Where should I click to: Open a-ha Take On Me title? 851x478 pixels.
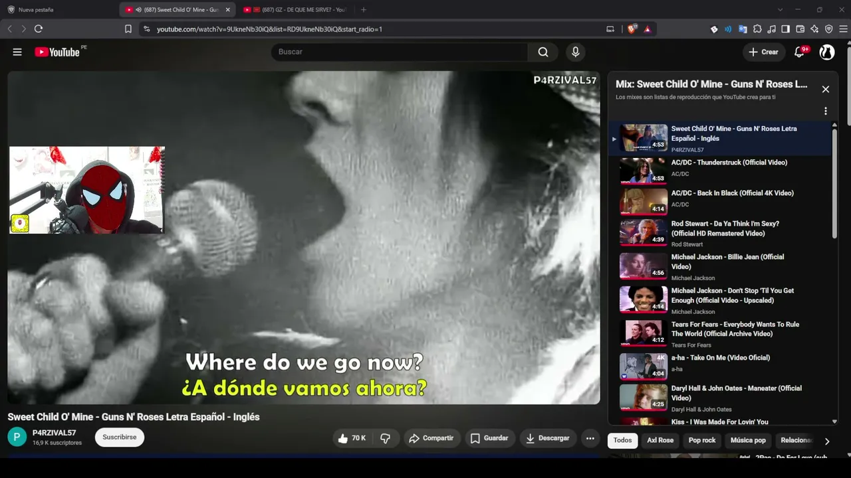point(721,358)
